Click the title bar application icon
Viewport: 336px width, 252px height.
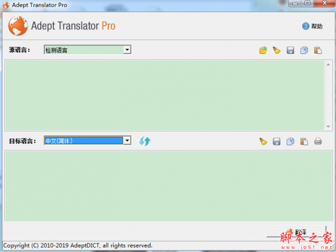(6, 4)
